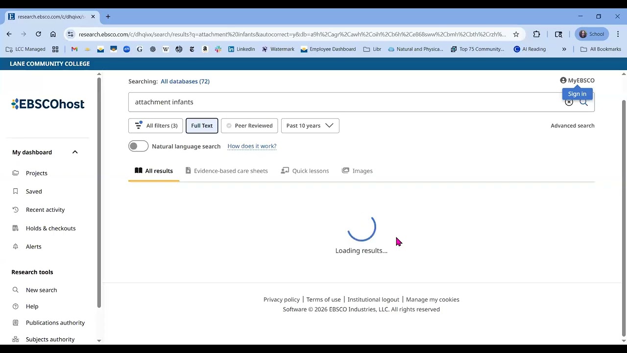Image resolution: width=627 pixels, height=353 pixels.
Task: Open Zoom bookmark
Action: click(126, 49)
